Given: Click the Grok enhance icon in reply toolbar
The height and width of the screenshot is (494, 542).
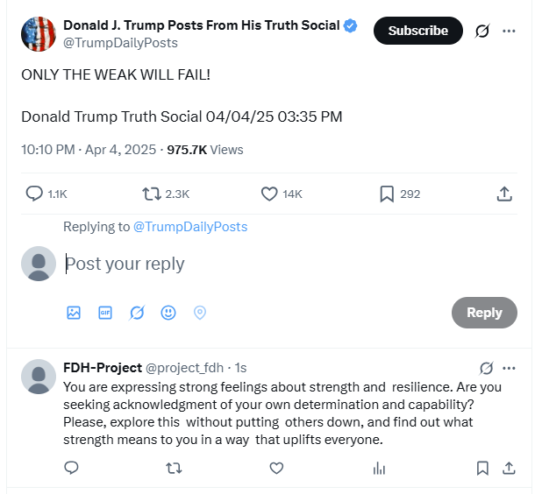Looking at the screenshot, I should [137, 313].
